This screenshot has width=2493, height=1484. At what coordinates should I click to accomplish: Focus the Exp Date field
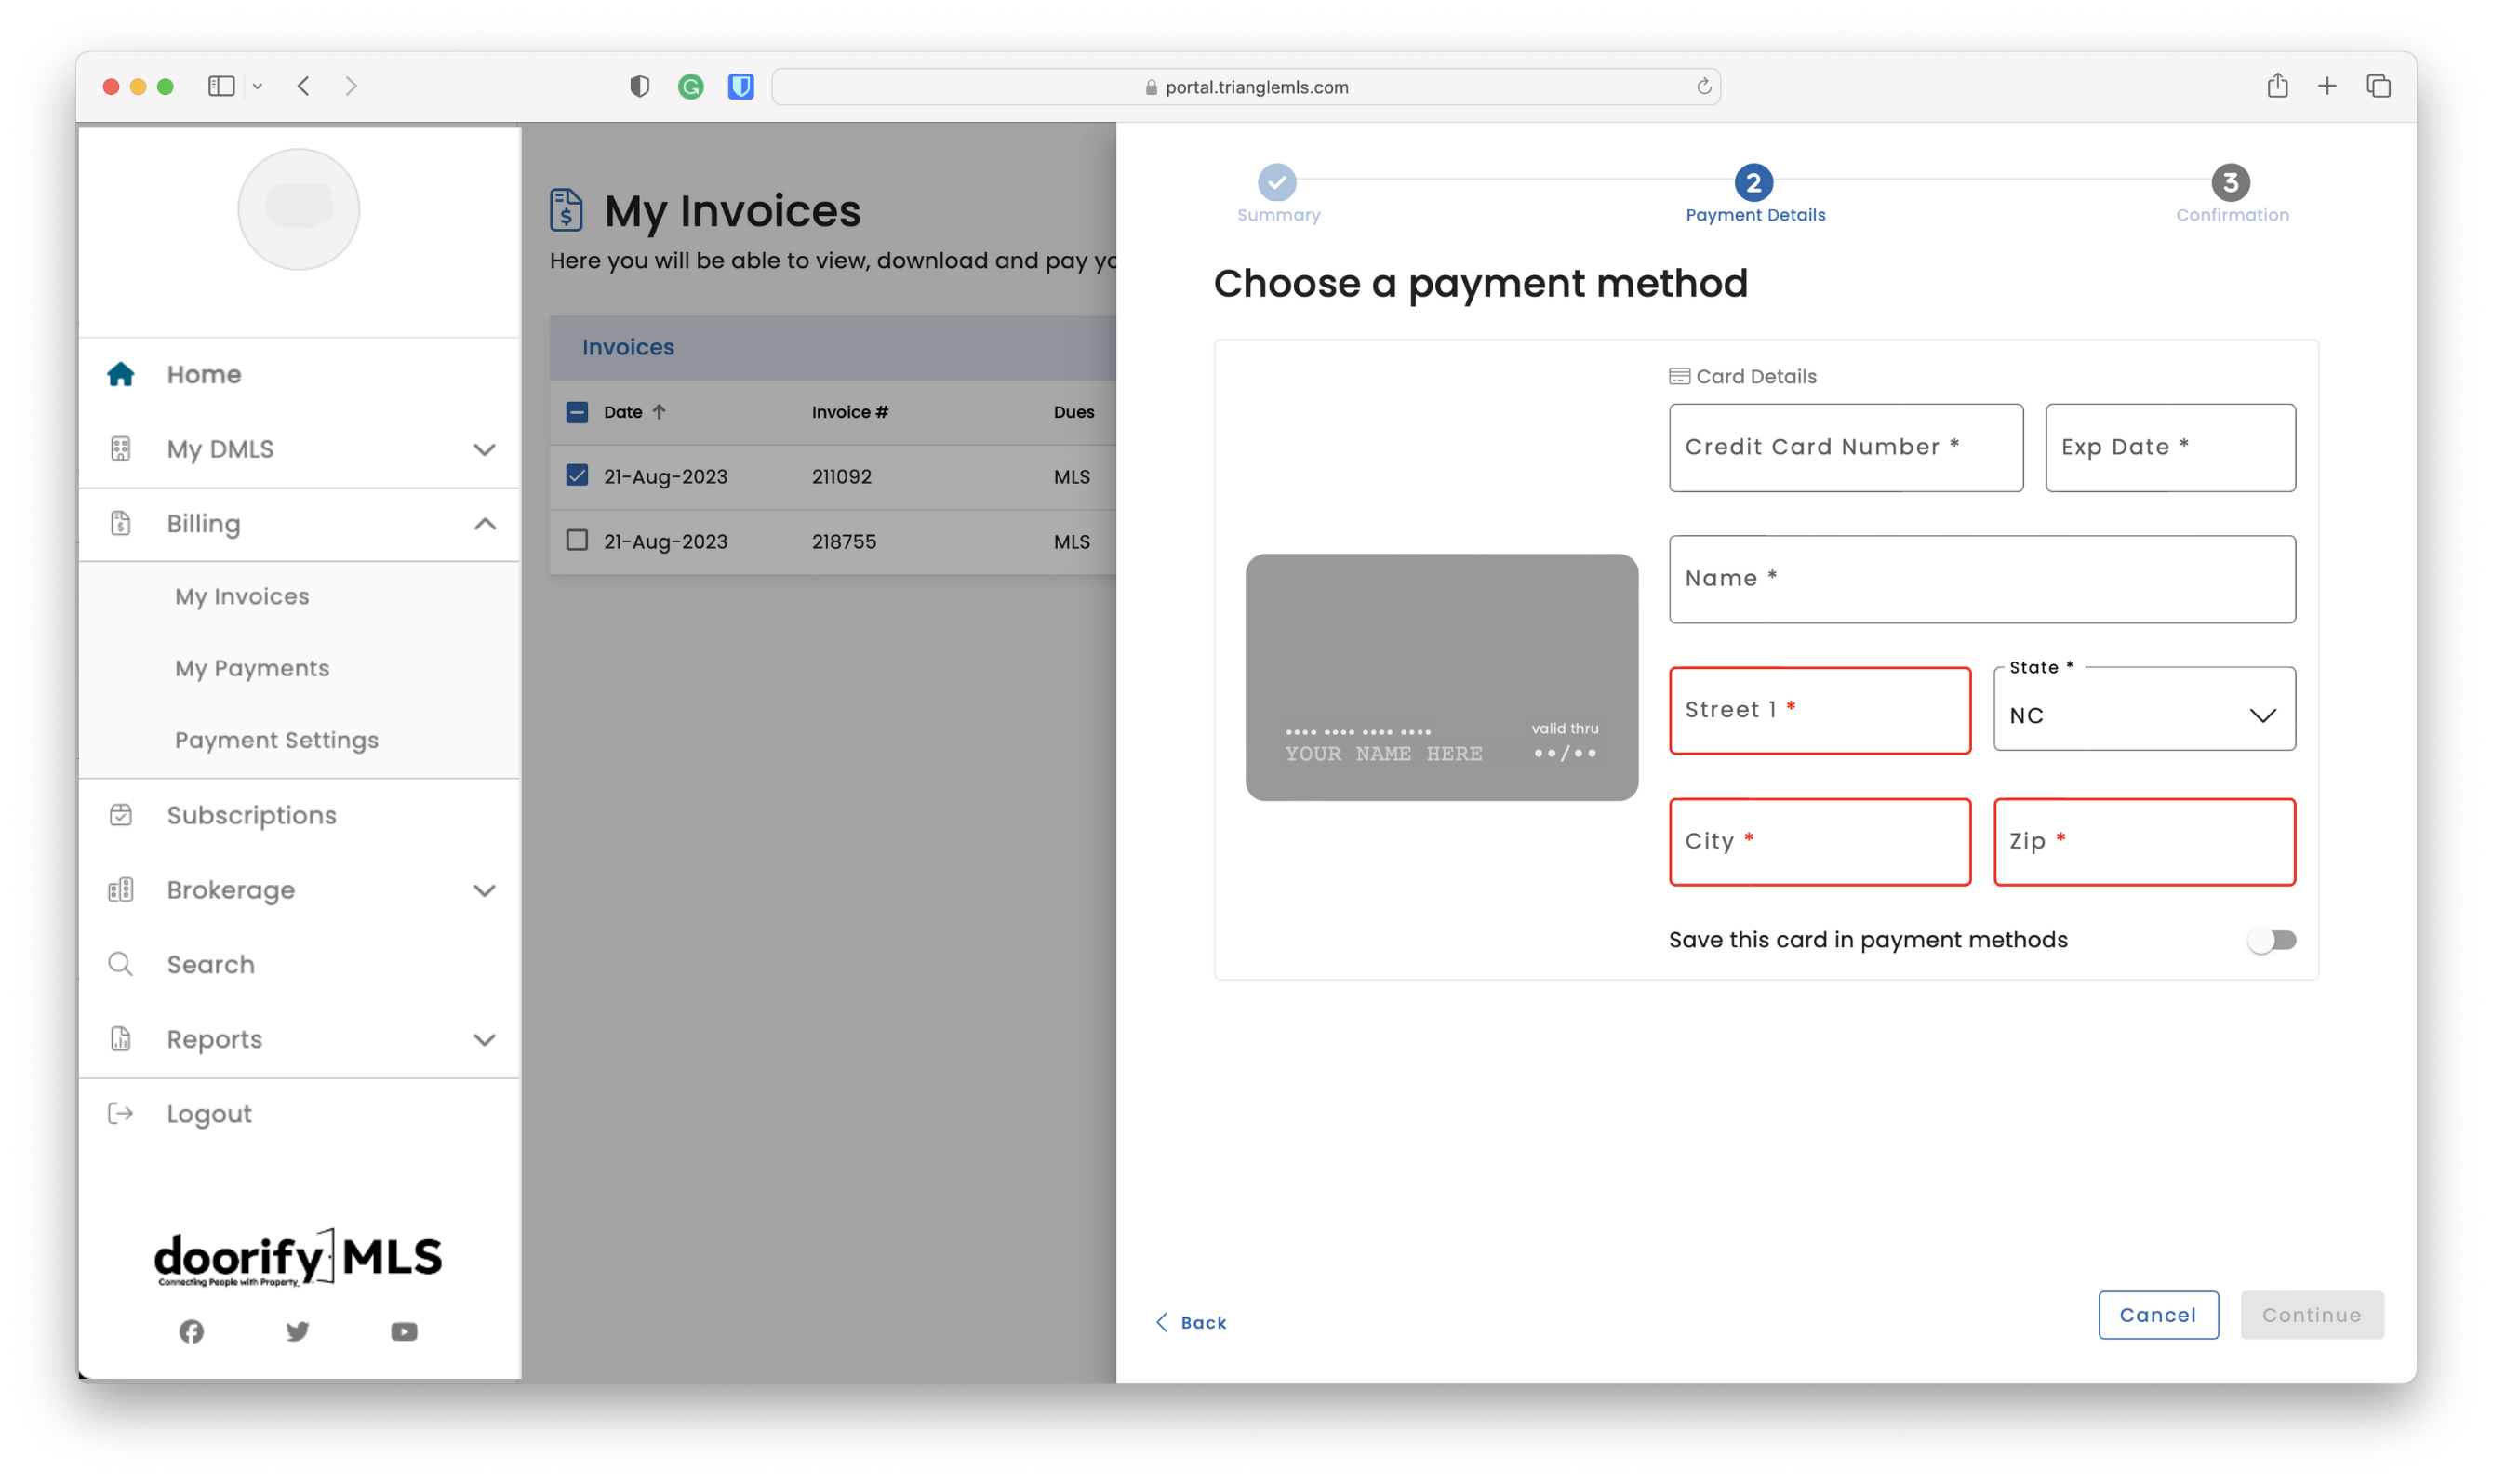(2170, 447)
